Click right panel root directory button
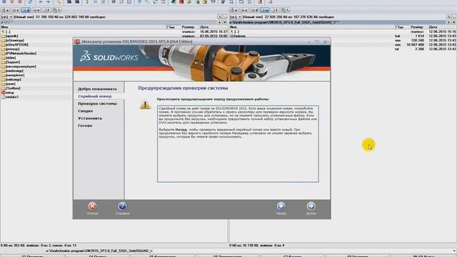Image resolution: width=457 pixels, height=257 pixels. [x=448, y=17]
